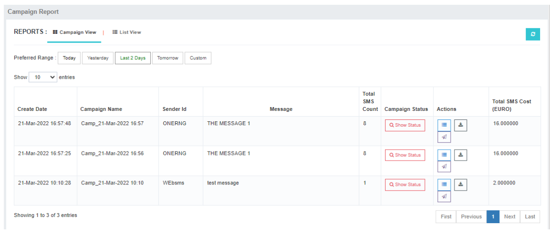Download report for the 16:57:48 campaign

[460, 125]
